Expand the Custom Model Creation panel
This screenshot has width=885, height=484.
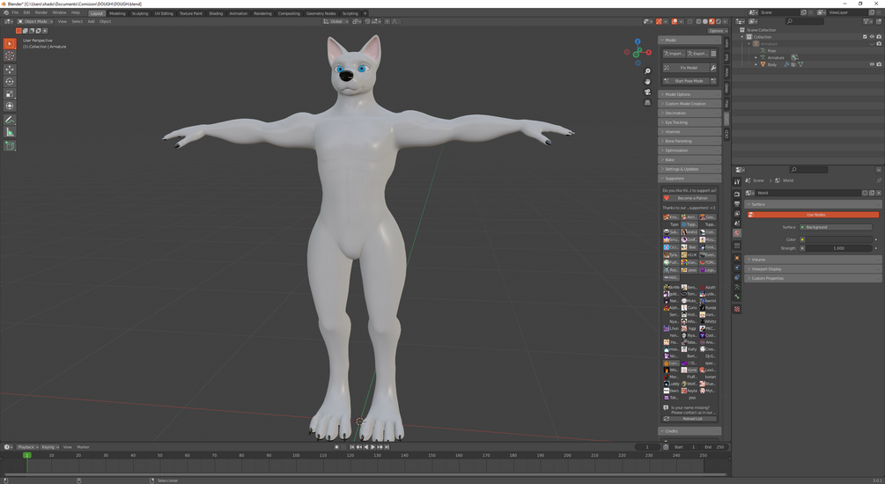click(x=690, y=104)
